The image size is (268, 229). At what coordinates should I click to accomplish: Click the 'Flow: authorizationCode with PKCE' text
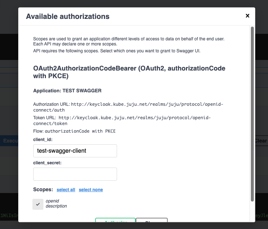74,131
